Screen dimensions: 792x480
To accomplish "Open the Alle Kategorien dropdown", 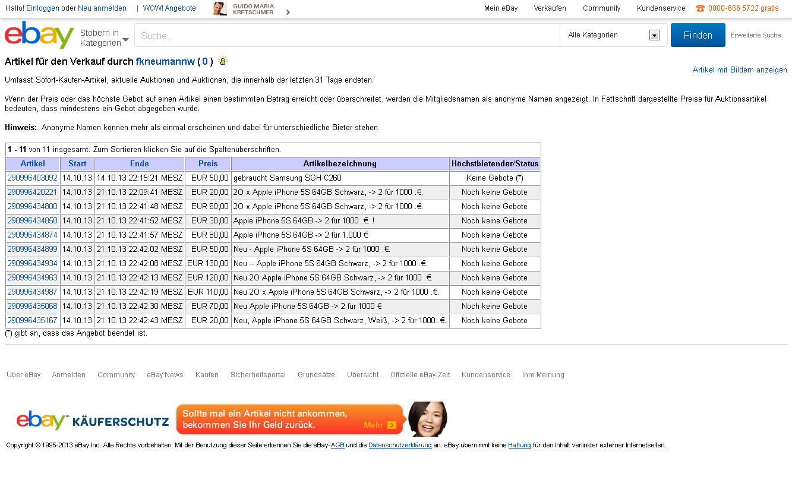I will 613,35.
